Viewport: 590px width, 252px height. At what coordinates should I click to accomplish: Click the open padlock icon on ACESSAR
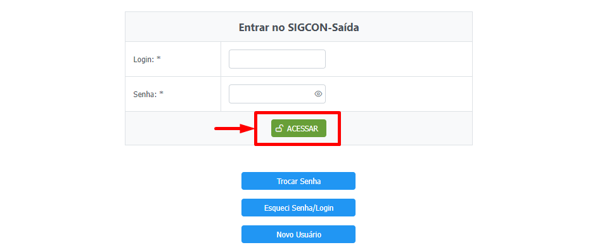pyautogui.click(x=279, y=128)
